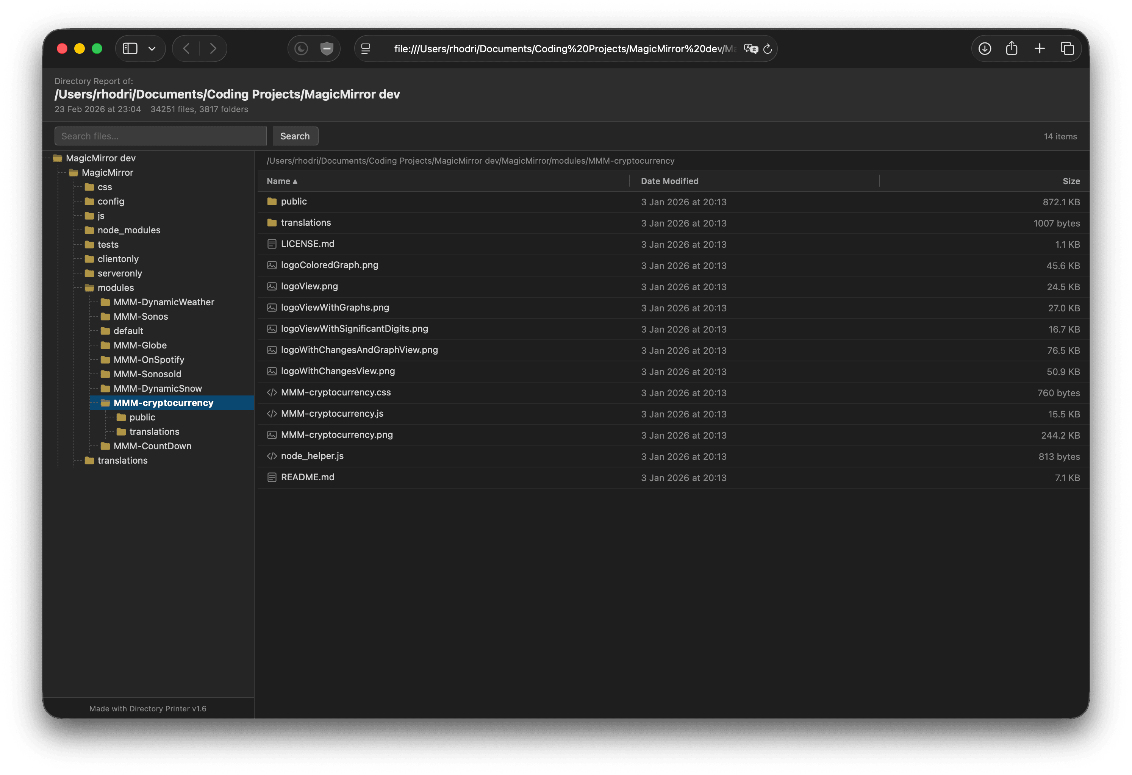Open a new tab with the plus icon
The width and height of the screenshot is (1132, 775).
click(1040, 49)
